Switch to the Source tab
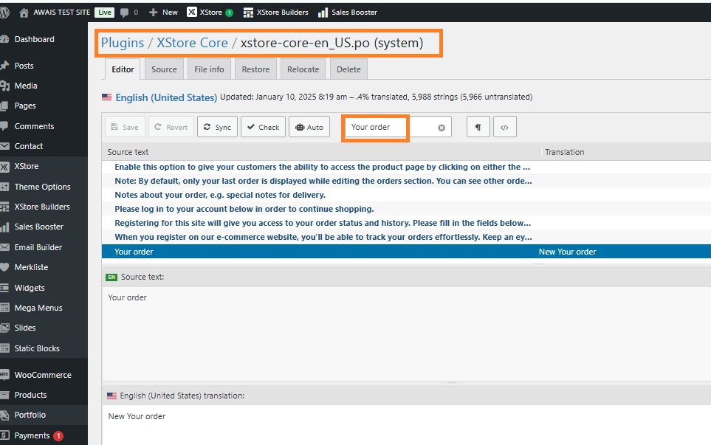 (x=164, y=69)
